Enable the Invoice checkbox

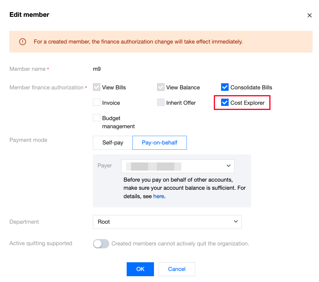[x=97, y=103]
